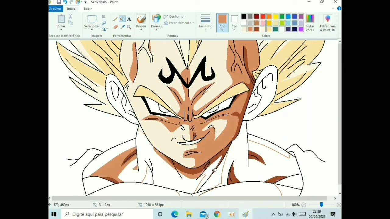Open the Preenchimento fill dropdown
The width and height of the screenshot is (390, 219).
(x=179, y=23)
